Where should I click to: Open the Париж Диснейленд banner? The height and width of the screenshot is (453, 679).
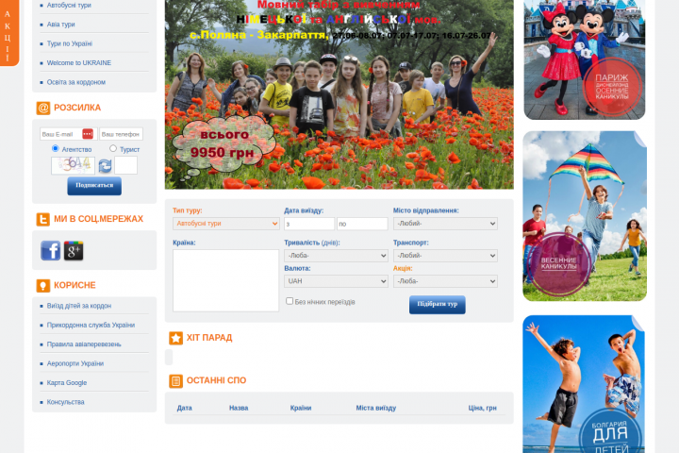(x=585, y=59)
